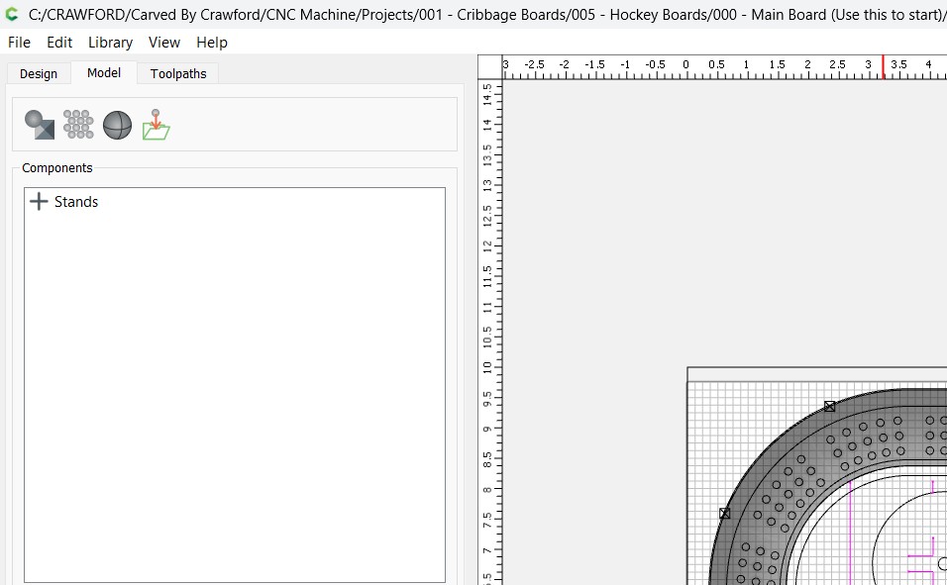Click the red marker on horizontal ruler
The image size is (947, 585).
coord(884,66)
